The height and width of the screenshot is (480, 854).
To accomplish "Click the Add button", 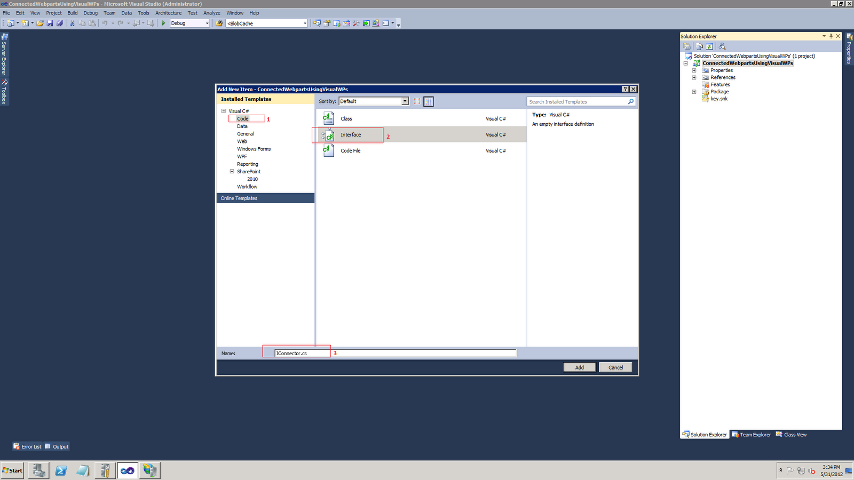I will tap(580, 367).
